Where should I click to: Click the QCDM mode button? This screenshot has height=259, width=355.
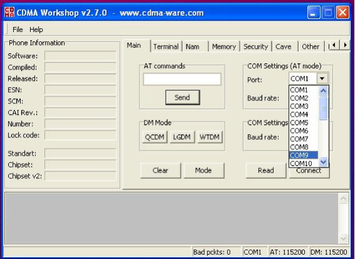pyautogui.click(x=155, y=137)
